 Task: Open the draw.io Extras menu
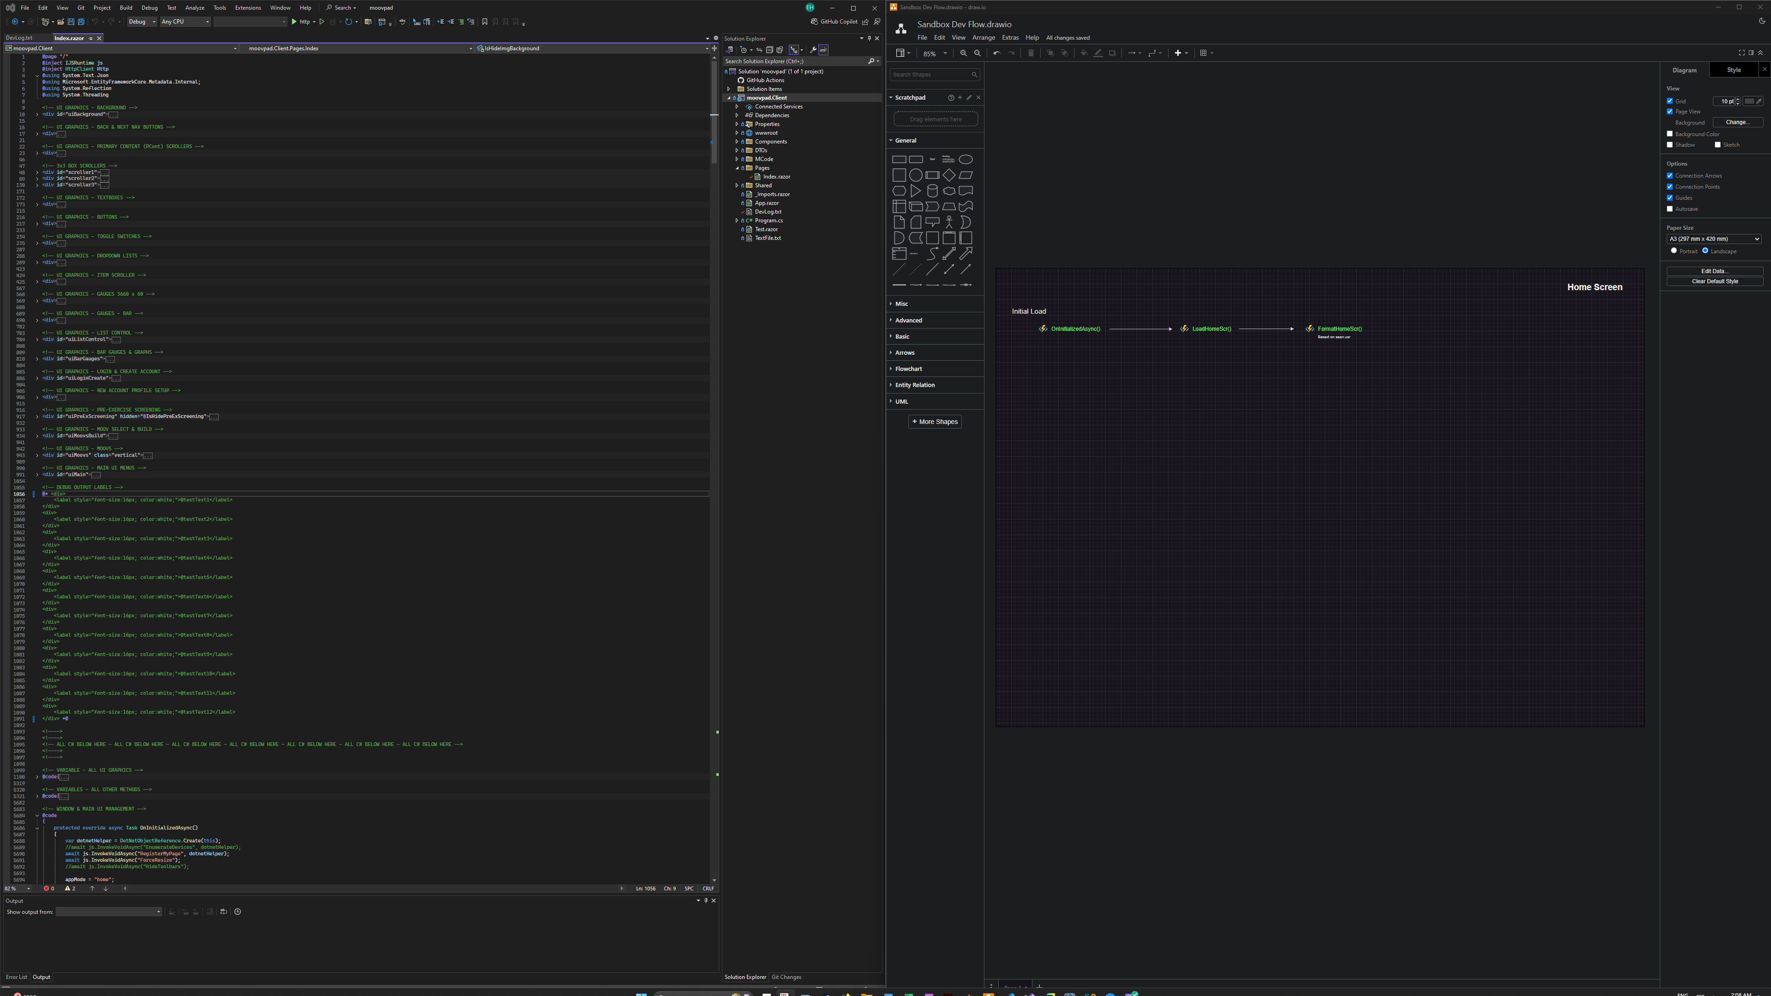click(1010, 38)
